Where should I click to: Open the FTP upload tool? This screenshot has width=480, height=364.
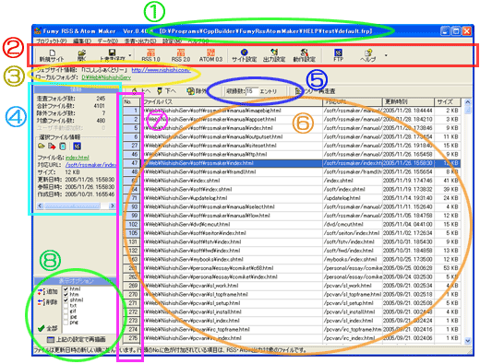click(338, 55)
